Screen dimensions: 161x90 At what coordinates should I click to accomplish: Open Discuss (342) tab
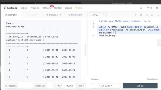[x=54, y=15]
